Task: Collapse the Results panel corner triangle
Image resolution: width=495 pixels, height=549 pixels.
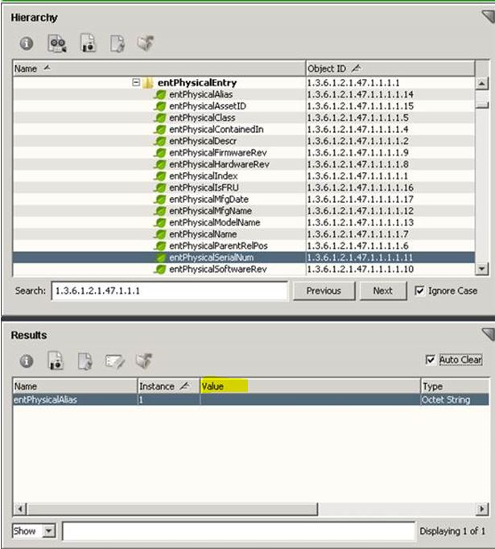Action: [x=489, y=334]
